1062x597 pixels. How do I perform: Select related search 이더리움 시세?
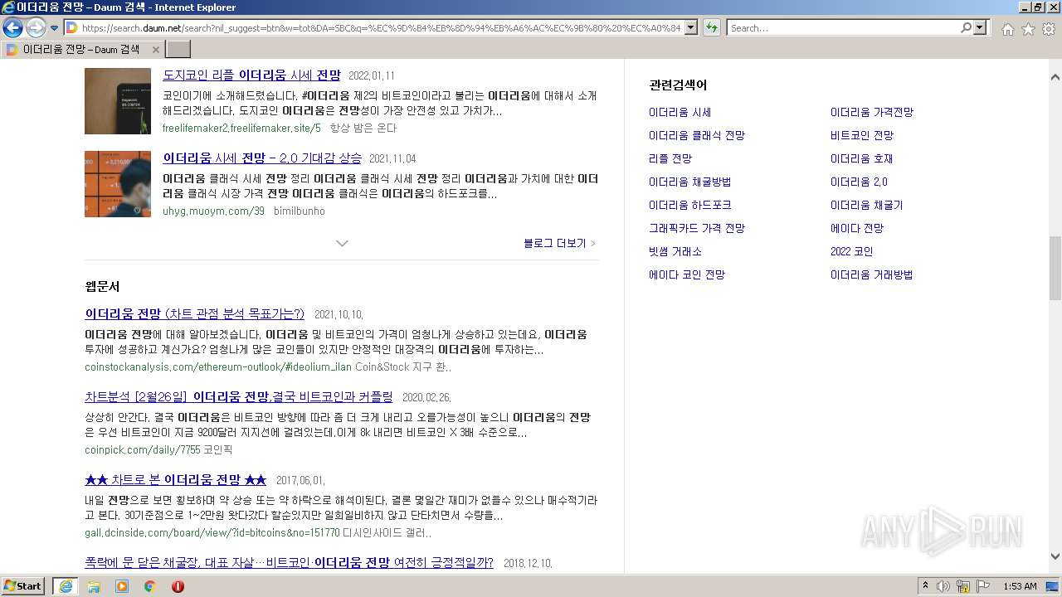pyautogui.click(x=680, y=112)
